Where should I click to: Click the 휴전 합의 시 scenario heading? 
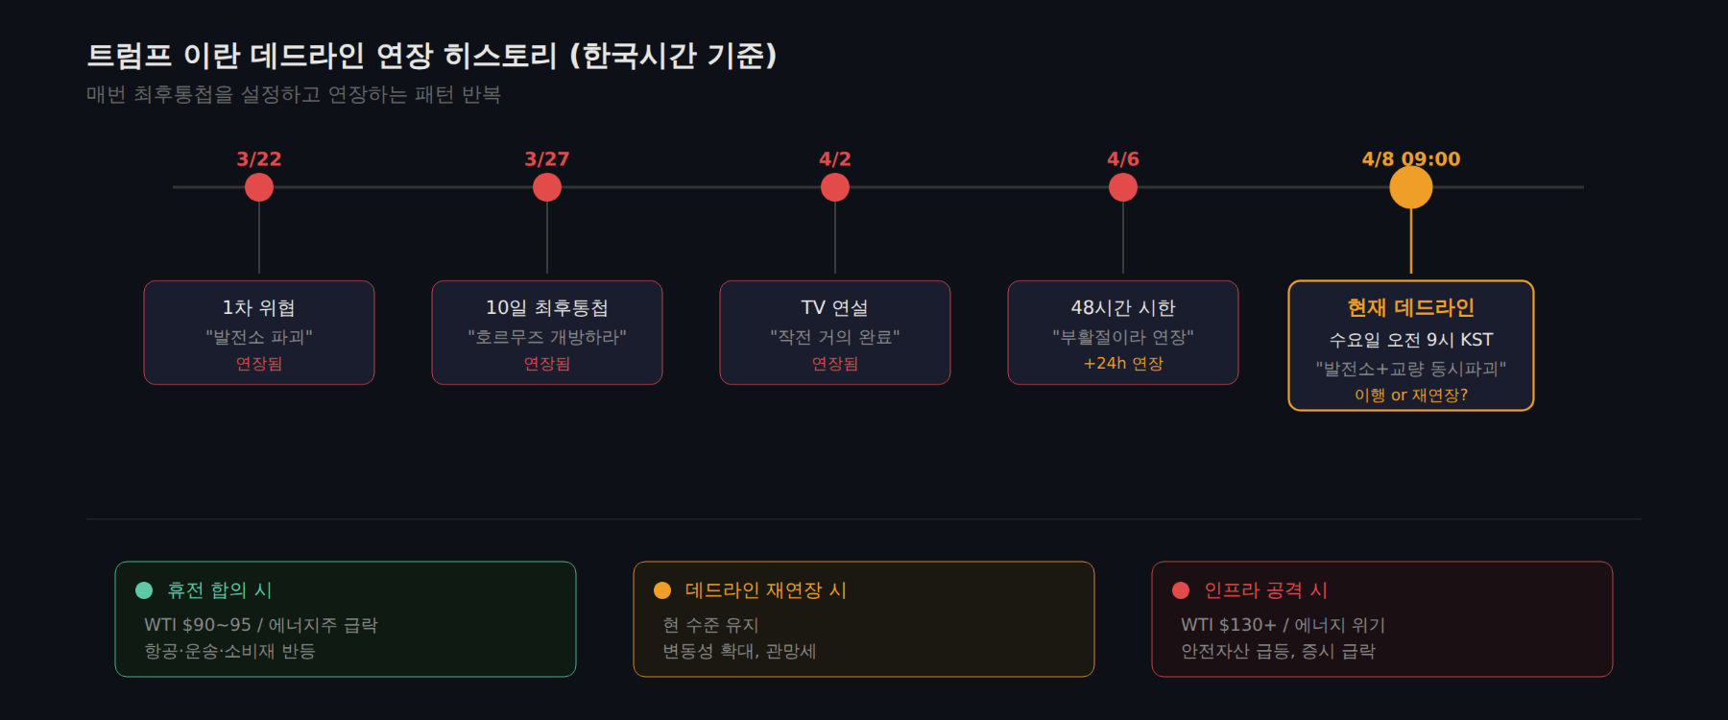220,590
